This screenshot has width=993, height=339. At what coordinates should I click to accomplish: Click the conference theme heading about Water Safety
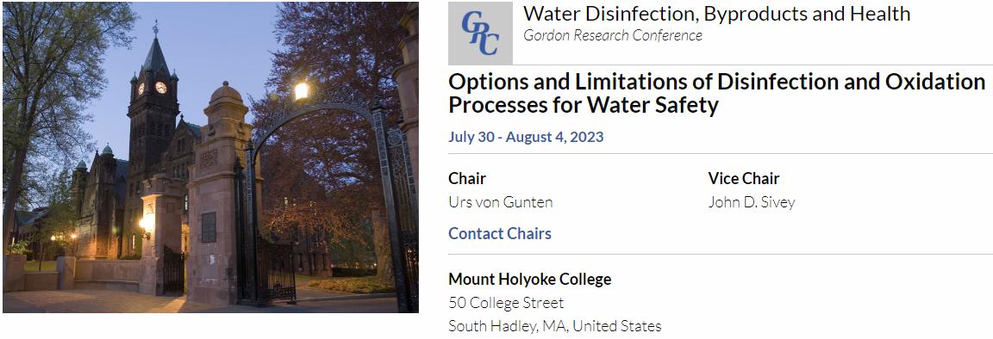(x=717, y=94)
